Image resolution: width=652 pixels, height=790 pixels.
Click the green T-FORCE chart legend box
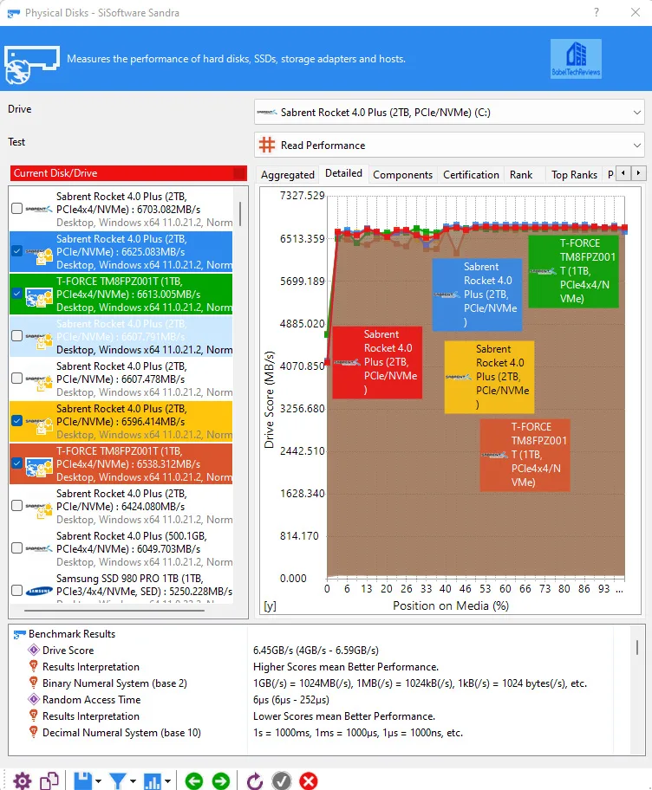click(573, 271)
